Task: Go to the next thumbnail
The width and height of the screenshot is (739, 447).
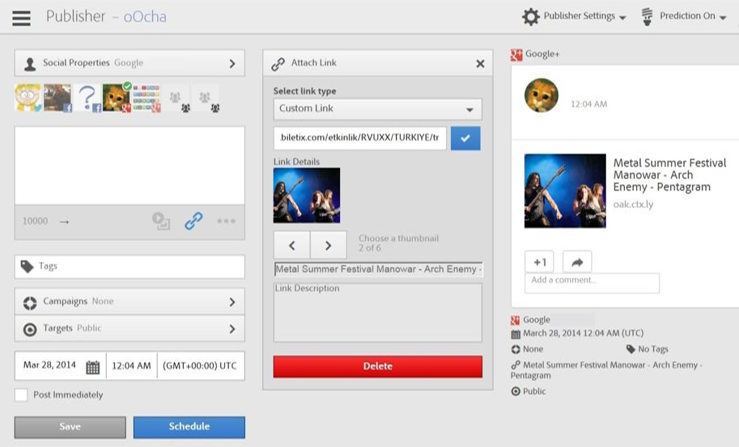Action: point(328,245)
